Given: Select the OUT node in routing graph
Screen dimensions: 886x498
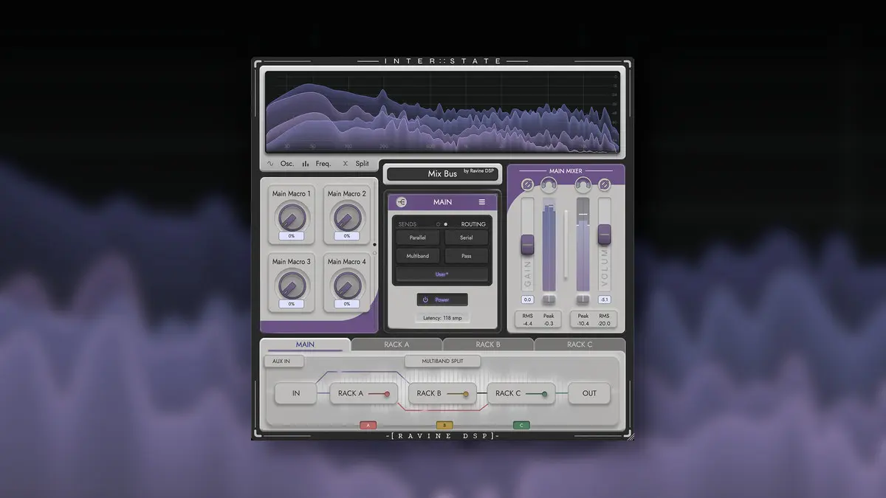Looking at the screenshot, I should (589, 393).
